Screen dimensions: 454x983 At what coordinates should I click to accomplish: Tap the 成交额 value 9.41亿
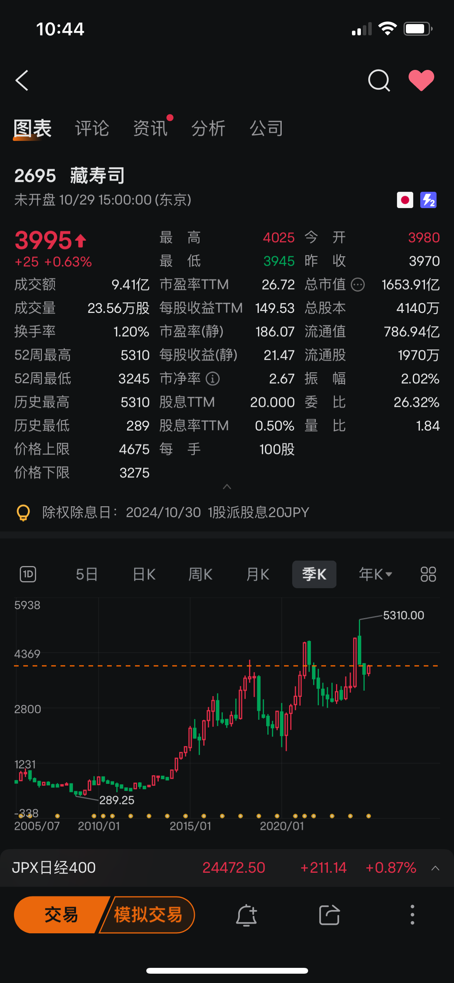(130, 285)
